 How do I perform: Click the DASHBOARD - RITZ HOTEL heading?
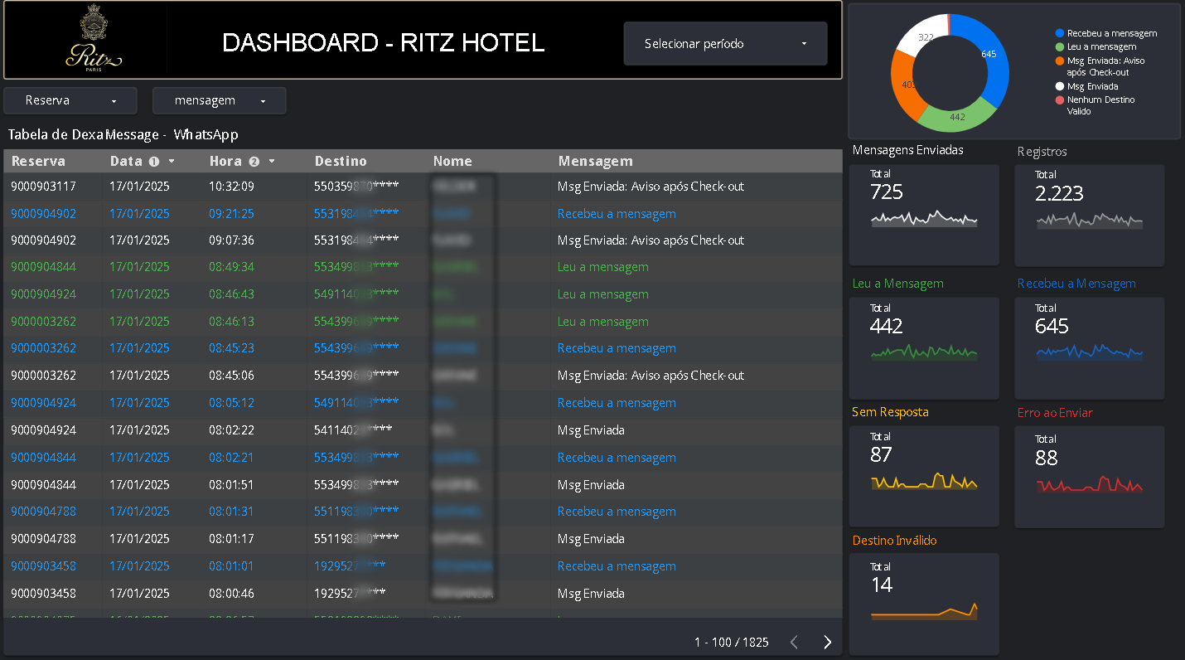384,43
